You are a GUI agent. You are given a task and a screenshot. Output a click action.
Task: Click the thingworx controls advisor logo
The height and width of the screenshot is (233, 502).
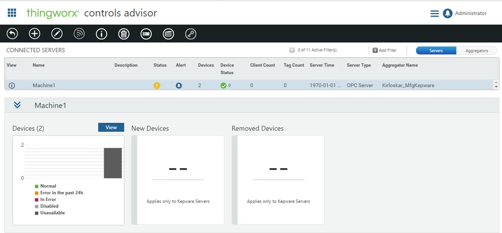pyautogui.click(x=92, y=13)
